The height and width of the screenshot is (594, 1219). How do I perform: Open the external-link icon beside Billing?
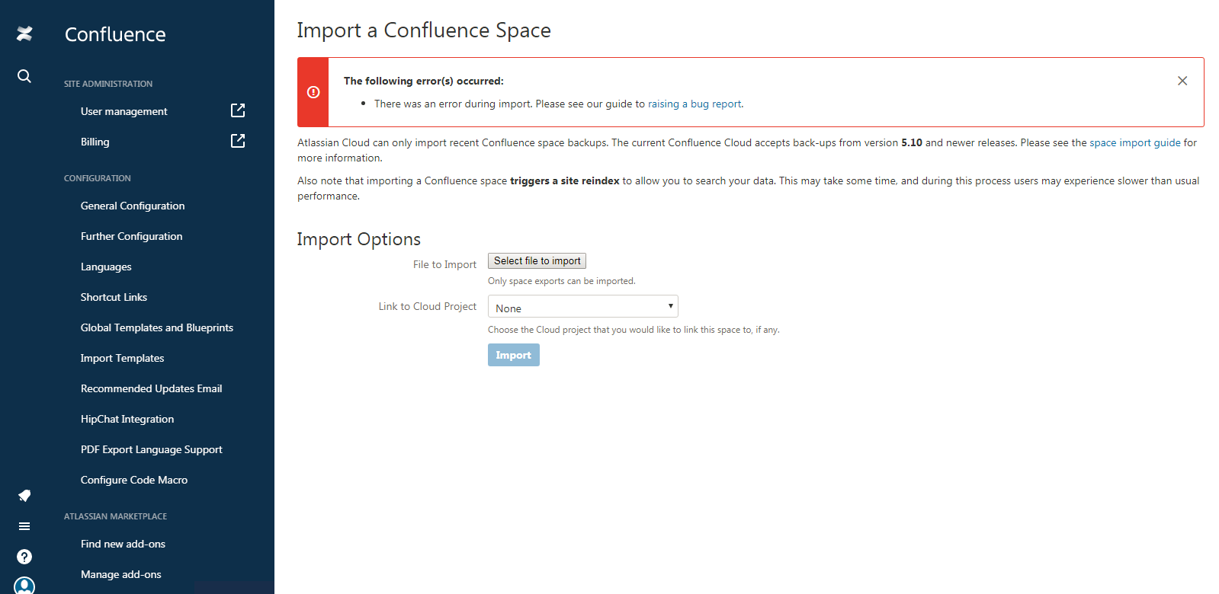tap(238, 141)
